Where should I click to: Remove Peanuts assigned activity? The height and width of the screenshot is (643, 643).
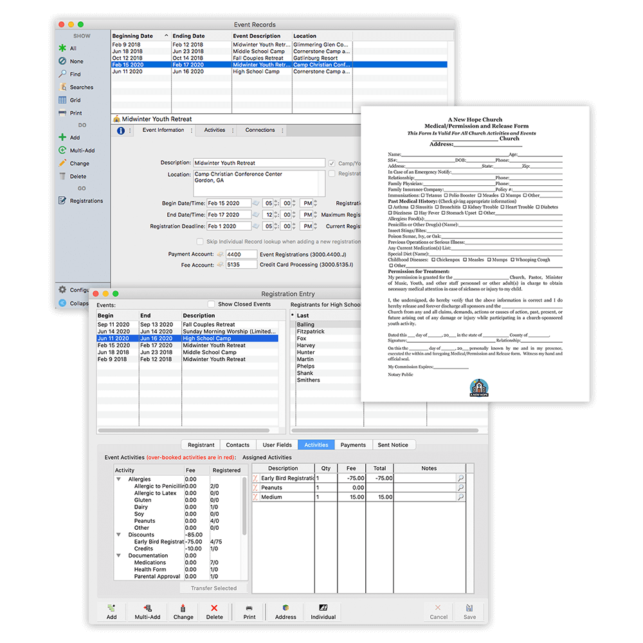tap(255, 487)
